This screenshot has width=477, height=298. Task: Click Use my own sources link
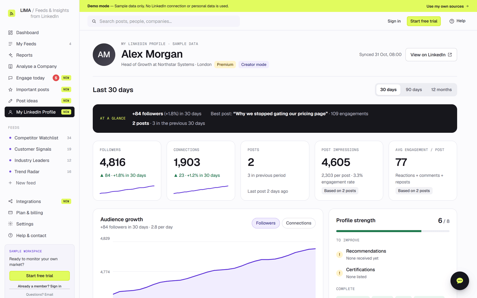pos(448,6)
